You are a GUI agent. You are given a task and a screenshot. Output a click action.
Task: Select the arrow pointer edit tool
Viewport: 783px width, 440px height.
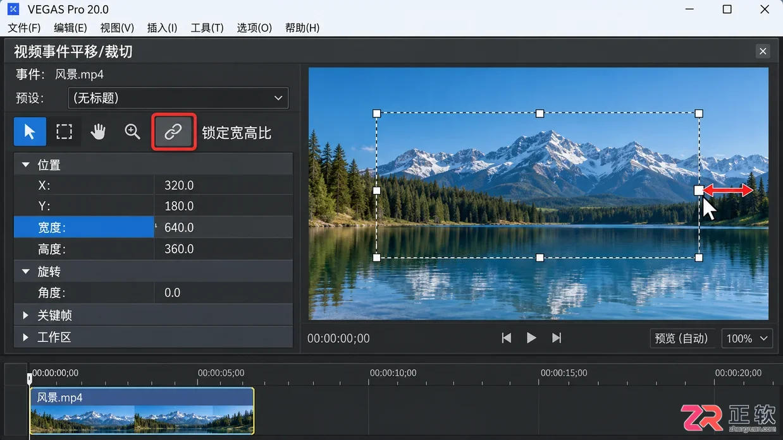(x=30, y=131)
